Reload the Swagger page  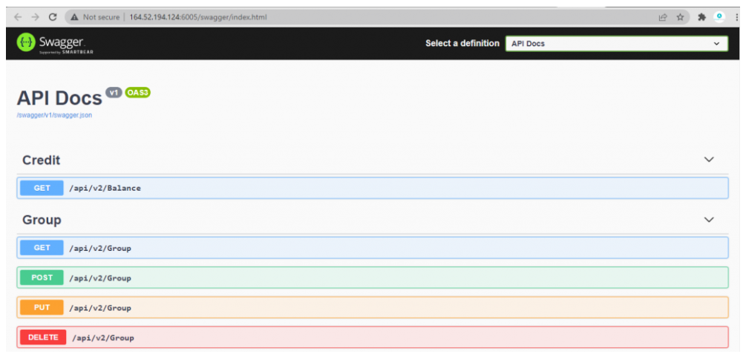pyautogui.click(x=53, y=17)
